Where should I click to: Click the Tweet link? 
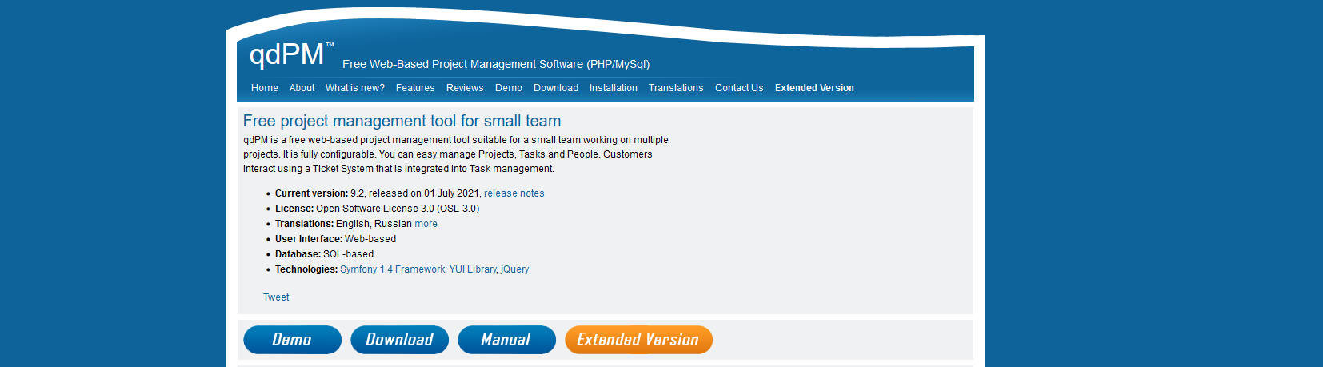pos(276,297)
